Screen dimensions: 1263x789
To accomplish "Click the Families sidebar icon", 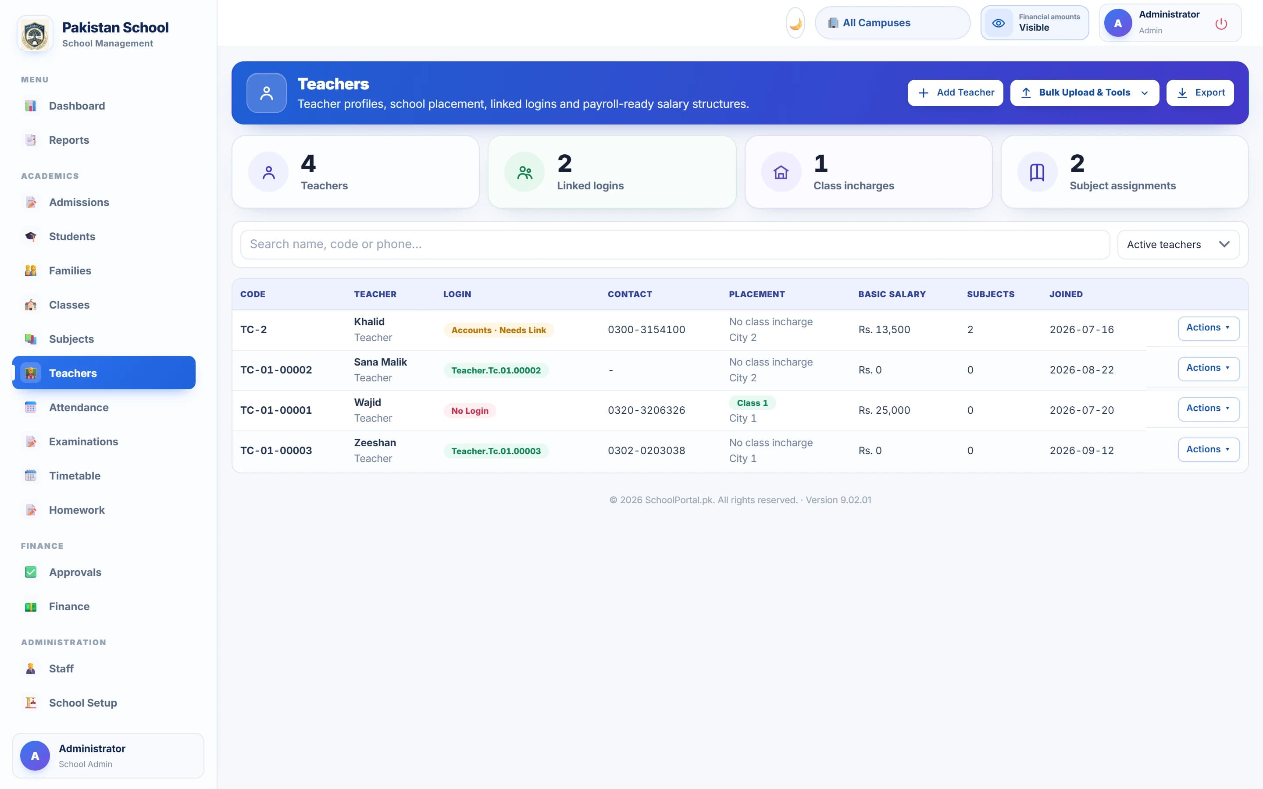I will (31, 270).
